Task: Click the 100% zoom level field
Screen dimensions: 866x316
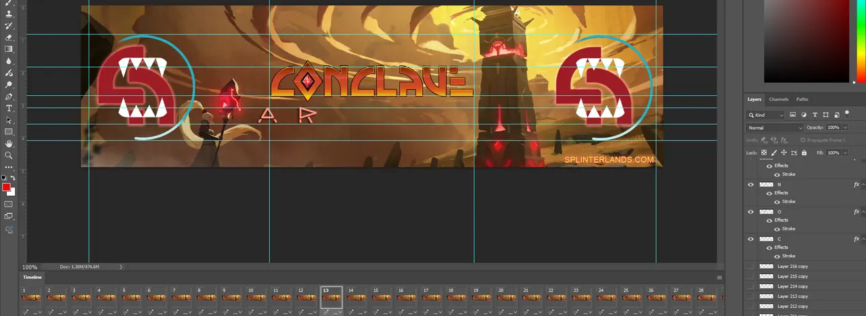Action: pos(30,267)
